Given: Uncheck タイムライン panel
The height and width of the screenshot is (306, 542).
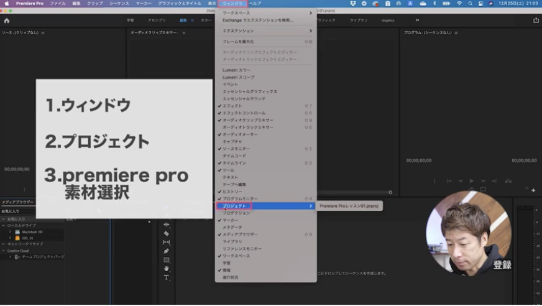Looking at the screenshot, I should (x=265, y=163).
